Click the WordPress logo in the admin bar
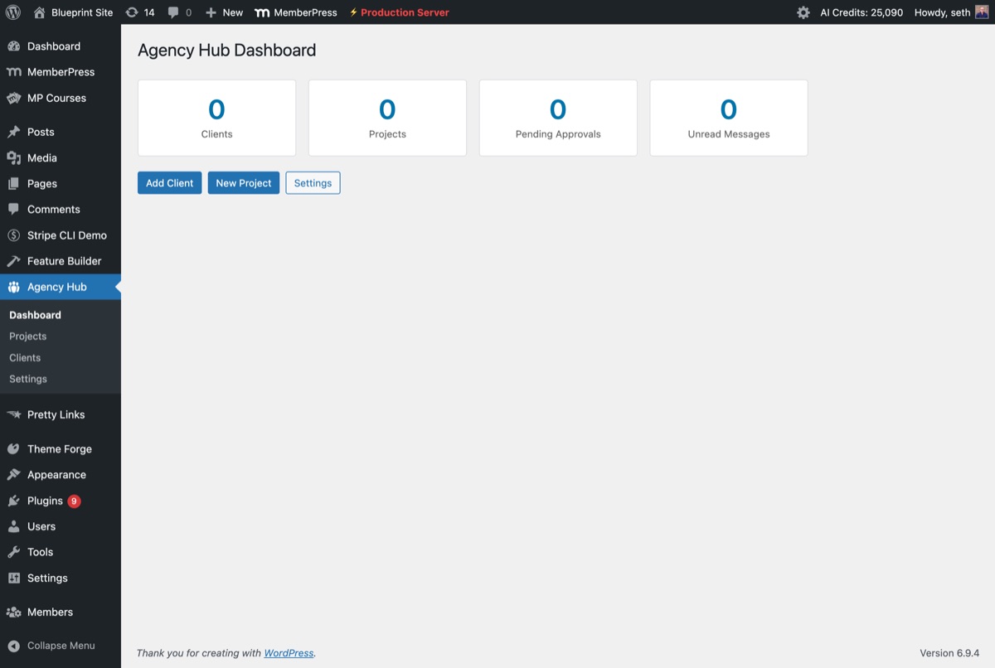This screenshot has width=995, height=668. tap(12, 12)
